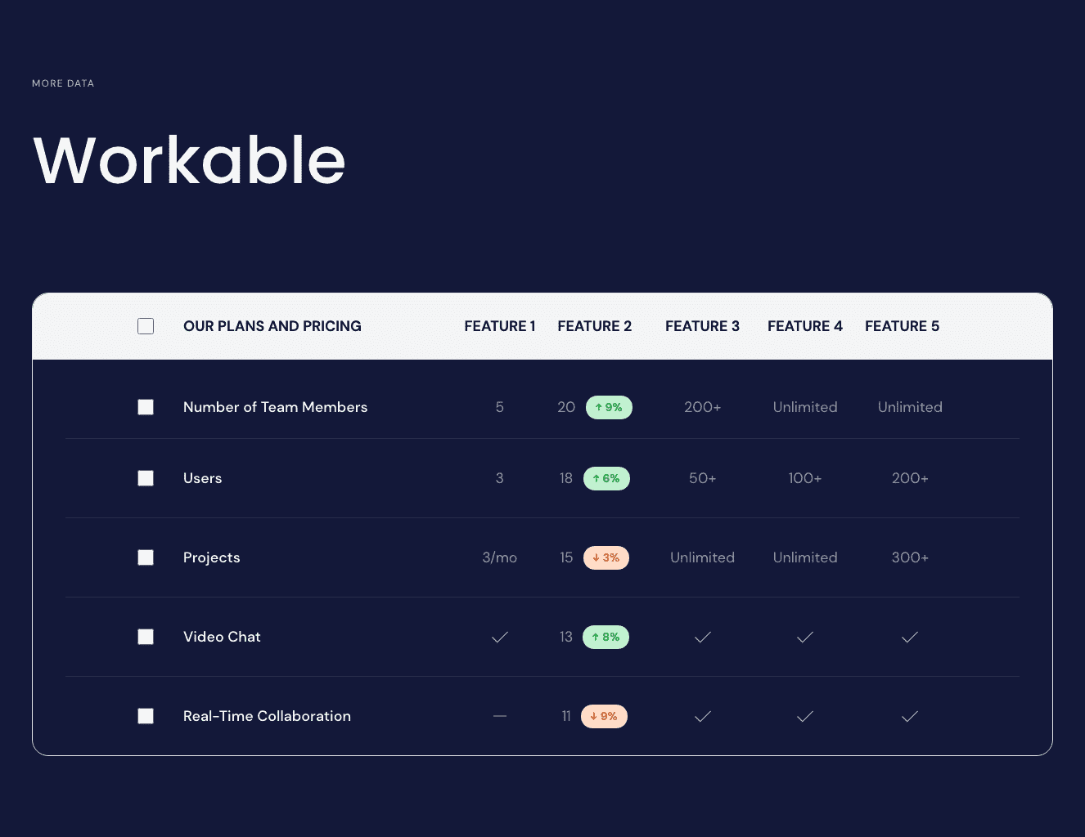Enable the Video Chat row checkbox
The height and width of the screenshot is (837, 1085).
(x=146, y=637)
